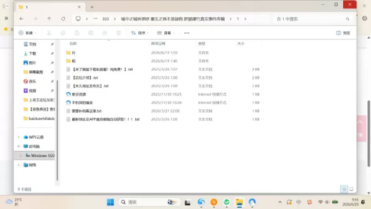Open File Explorer from the taskbar
371x209 pixels.
239,202
